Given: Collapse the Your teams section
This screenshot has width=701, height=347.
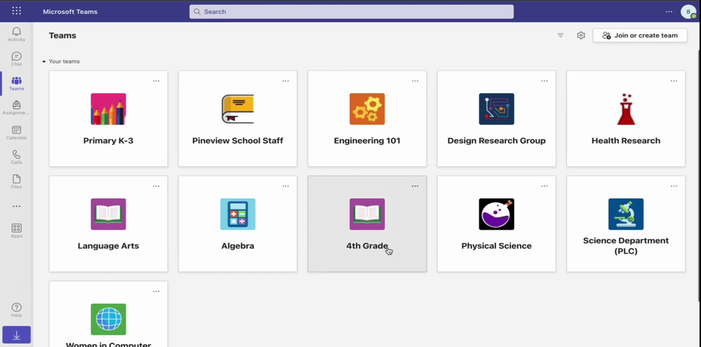Looking at the screenshot, I should click(x=44, y=62).
